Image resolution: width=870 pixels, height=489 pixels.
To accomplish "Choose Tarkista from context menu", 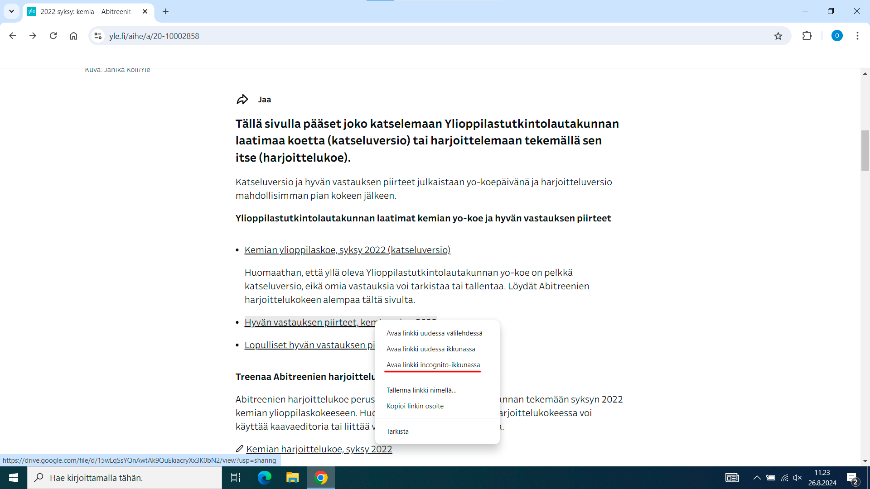I will [x=437, y=431].
